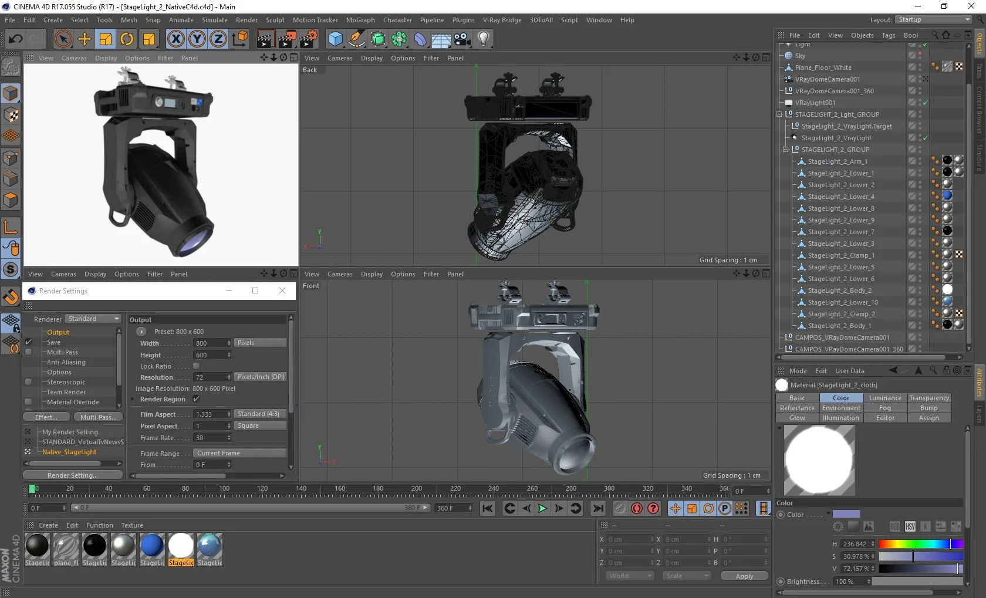
Task: Click the Light bulb object icon
Action: 483,39
